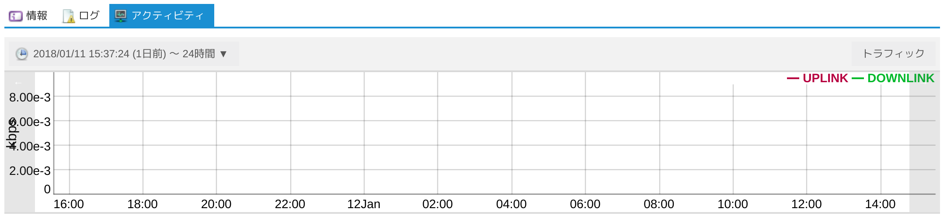Click the 12Jan label on time axis

point(364,204)
